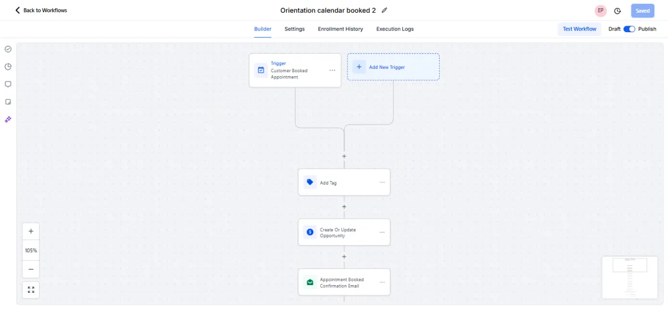Click the fit-to-screen expand icon
The image size is (668, 309).
click(31, 290)
